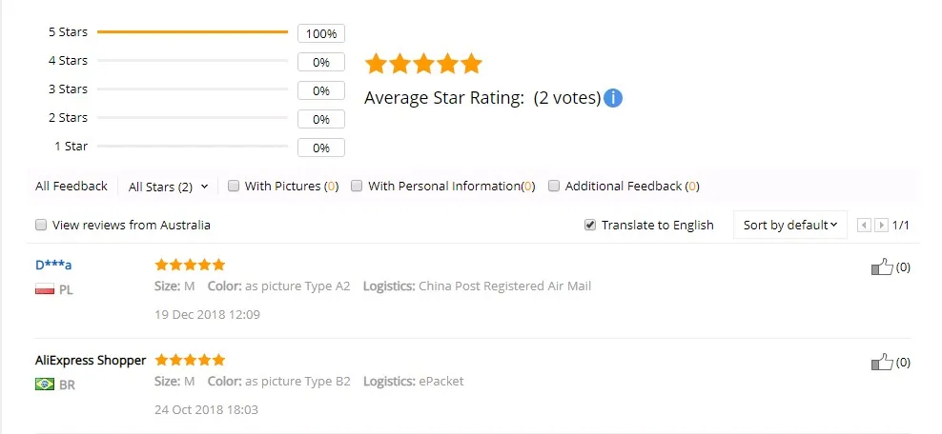Click the Poland flag icon
942x434 pixels.
tap(44, 289)
